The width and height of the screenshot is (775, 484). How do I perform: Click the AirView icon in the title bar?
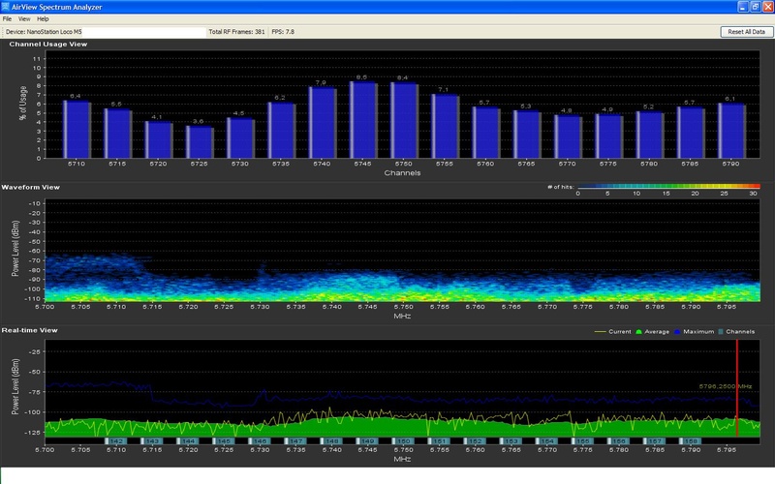click(x=7, y=6)
